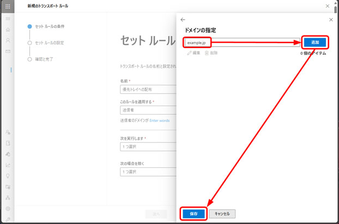Image resolution: width=339 pixels, height=224 pixels.
Task: Open the Mail flow envelope icon
Action: point(8,51)
